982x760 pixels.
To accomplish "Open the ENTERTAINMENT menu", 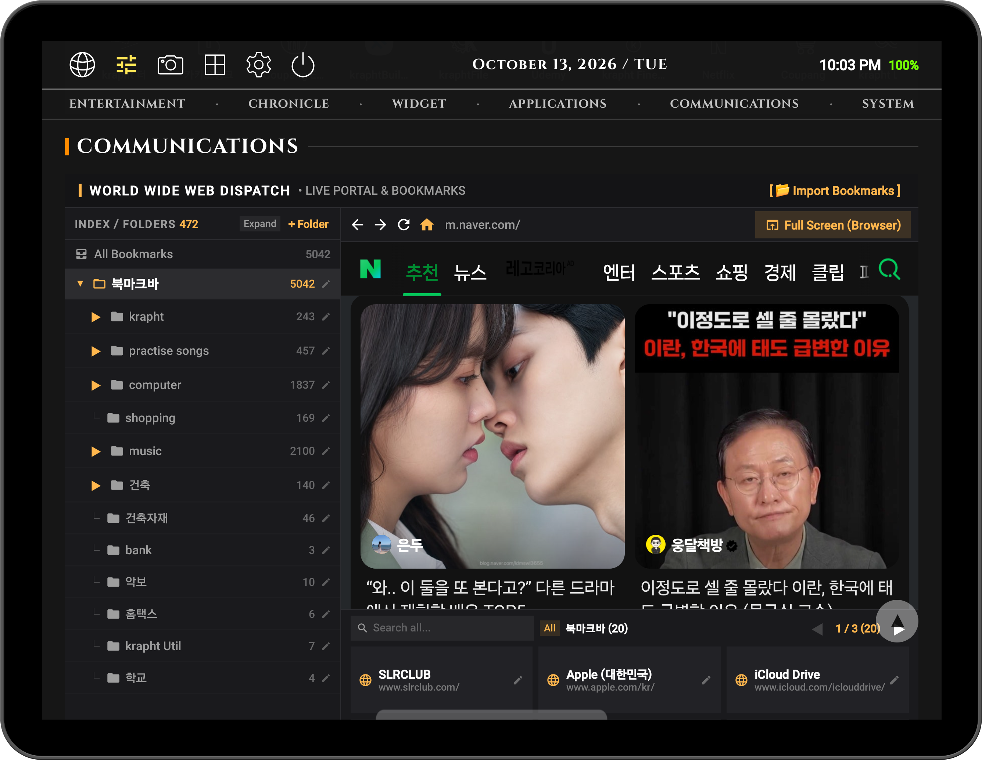I will click(x=127, y=103).
